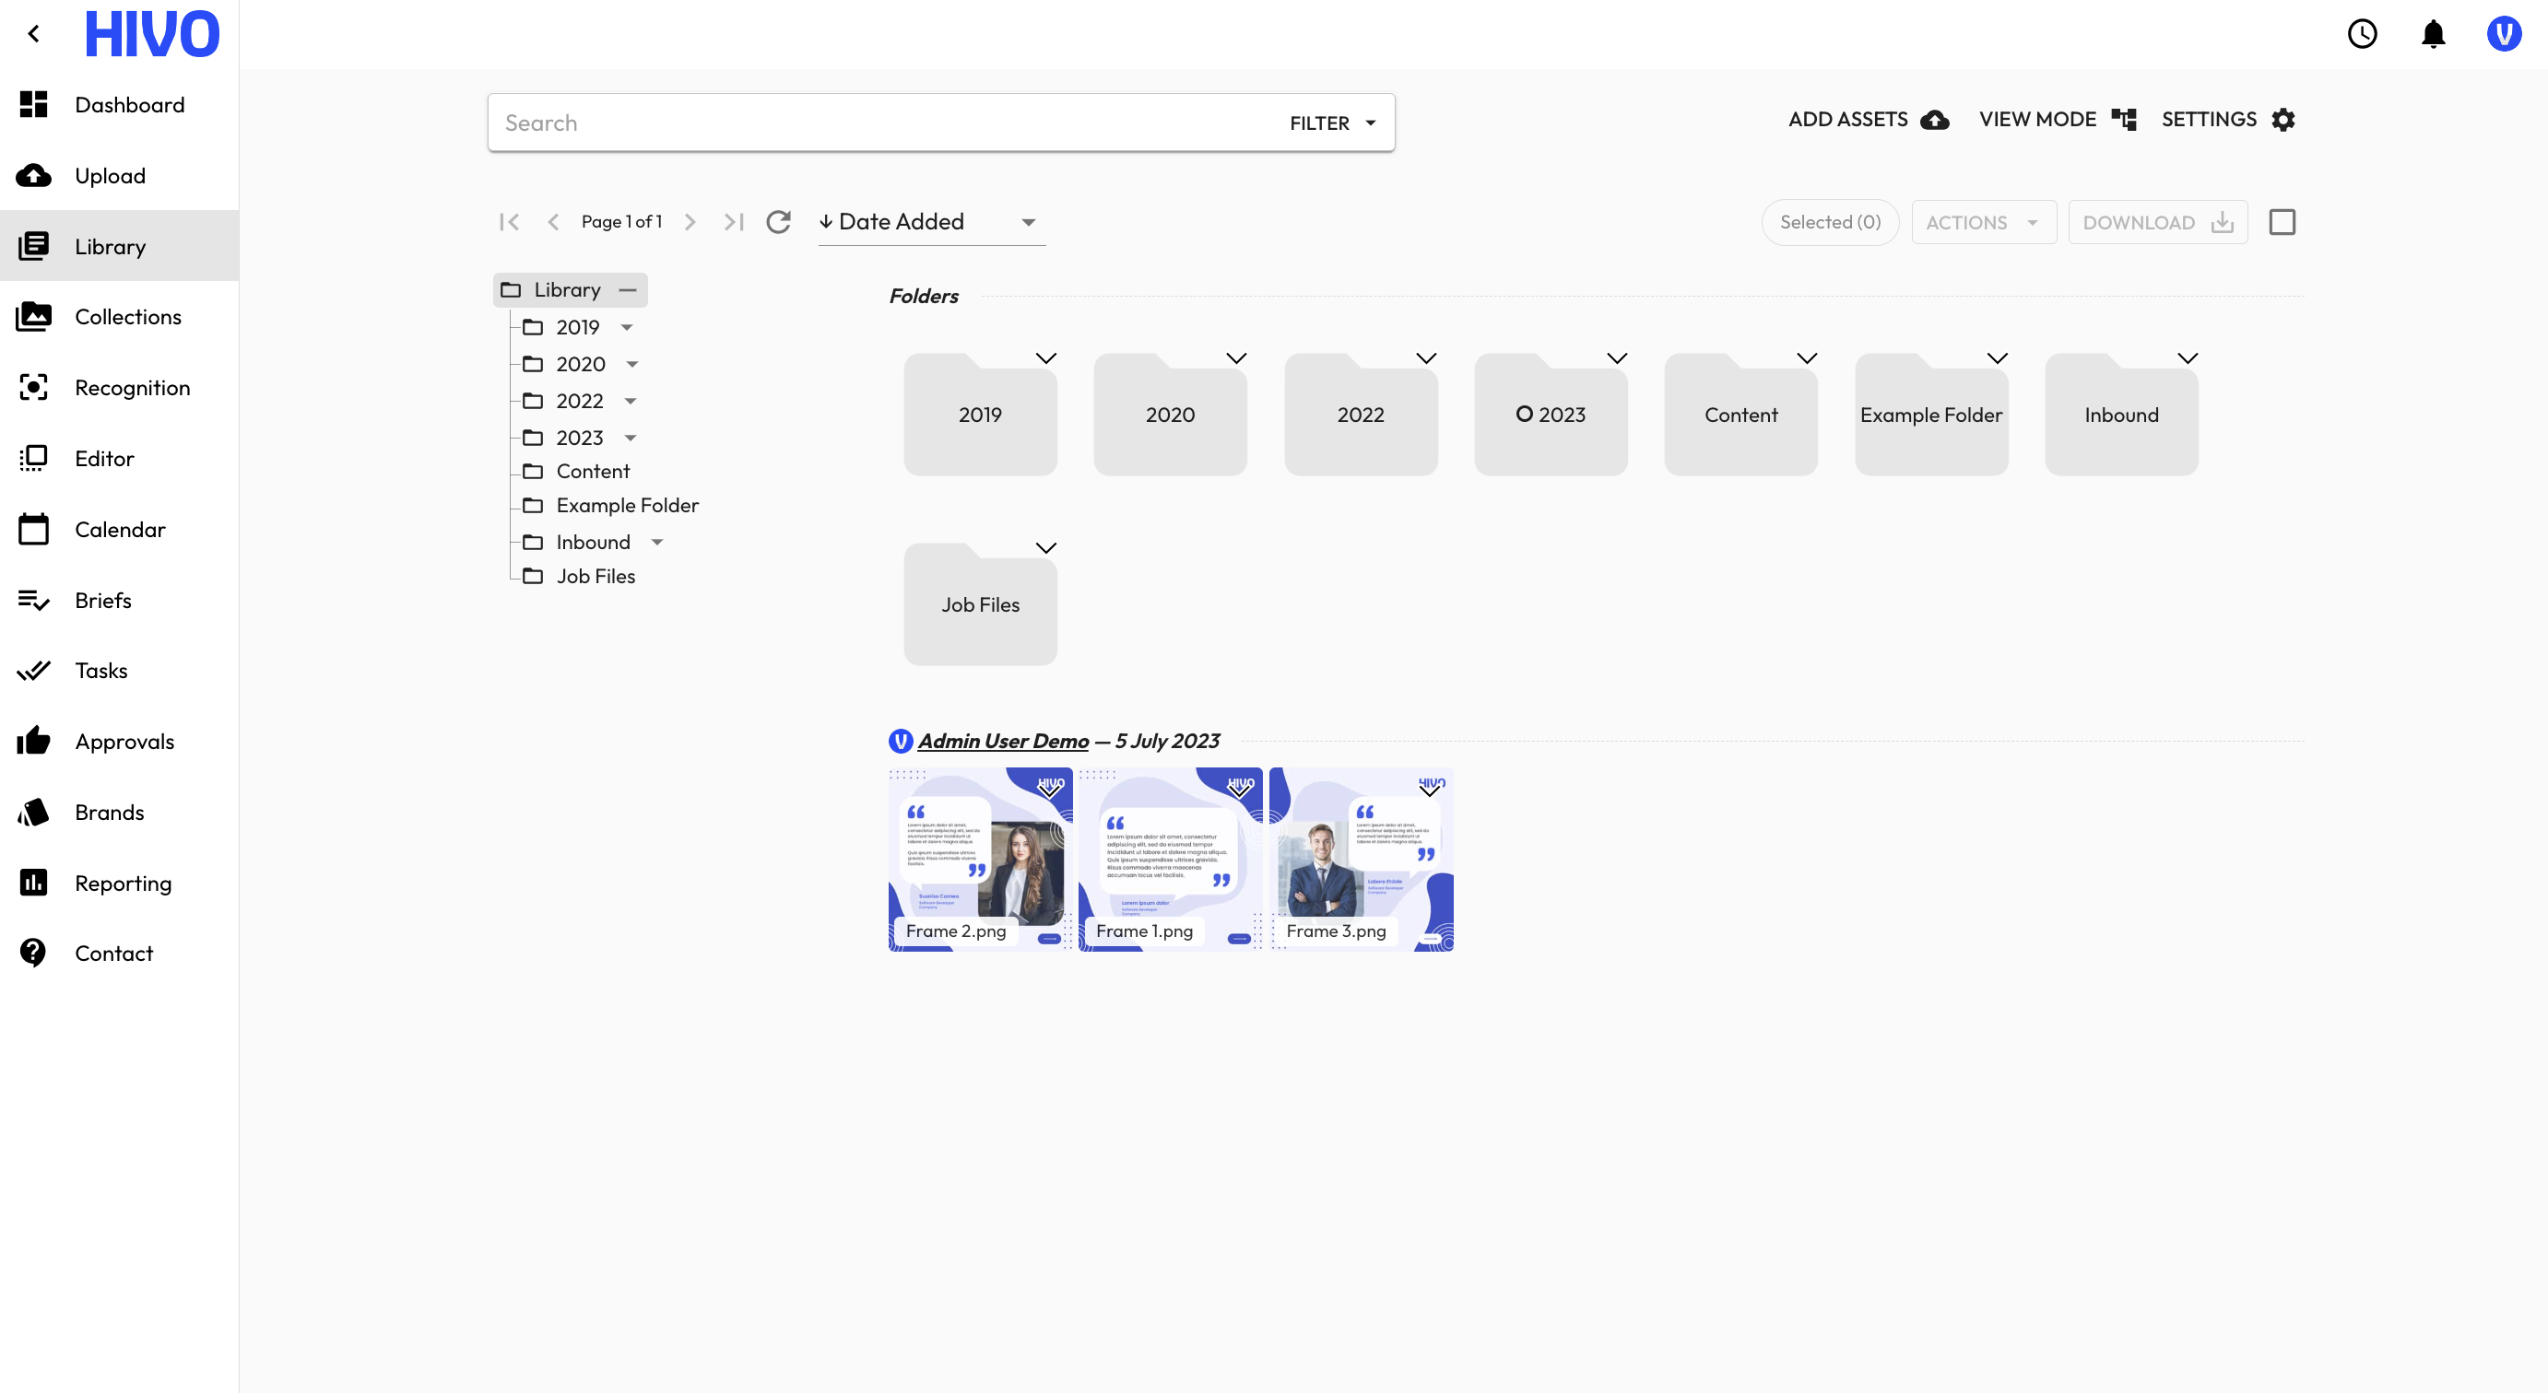This screenshot has height=1393, width=2548.
Task: Click the Add Assets cloud upload icon
Action: click(x=1935, y=120)
